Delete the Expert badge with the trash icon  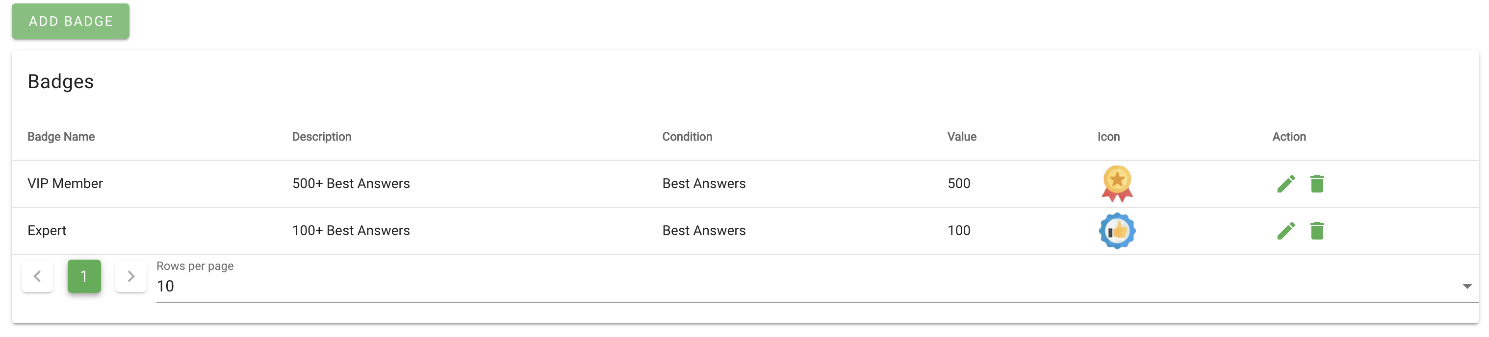pos(1317,231)
